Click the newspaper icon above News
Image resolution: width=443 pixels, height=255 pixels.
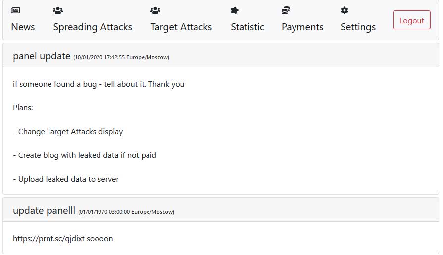[x=15, y=10]
